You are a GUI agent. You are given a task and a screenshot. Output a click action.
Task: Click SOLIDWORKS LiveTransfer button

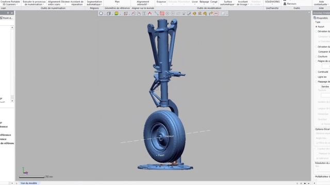(272, 3)
